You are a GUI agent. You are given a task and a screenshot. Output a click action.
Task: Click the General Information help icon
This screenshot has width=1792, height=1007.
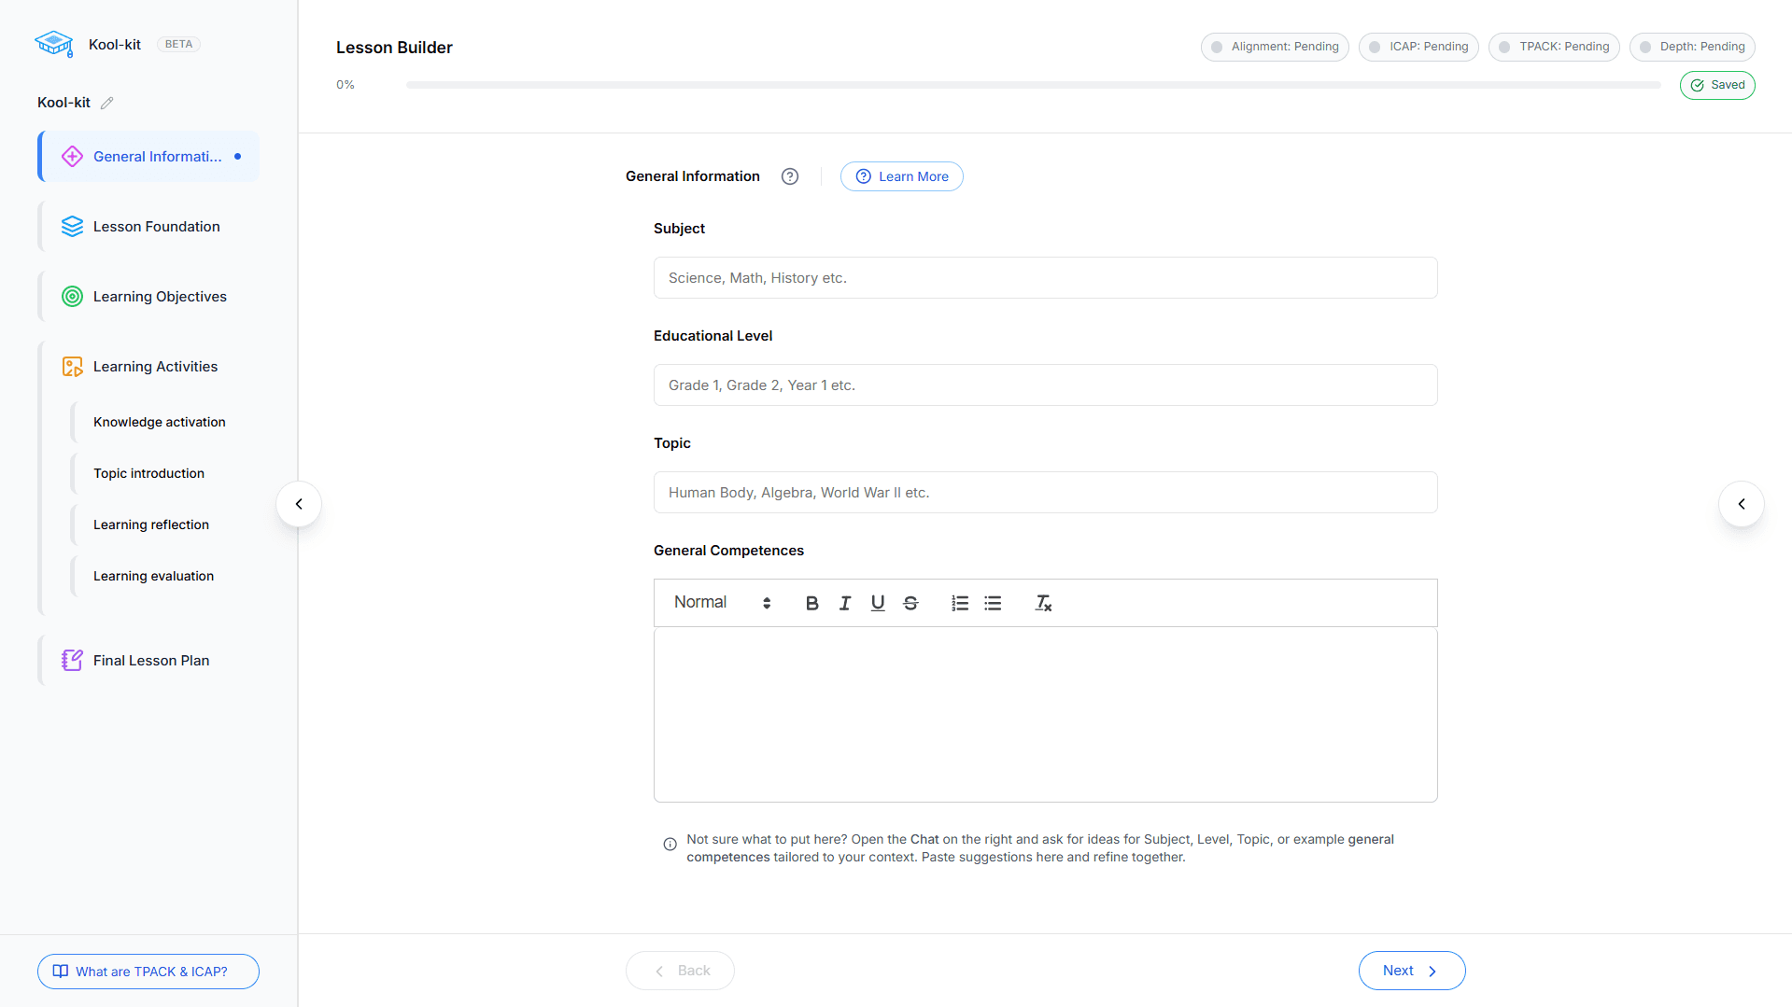(790, 176)
